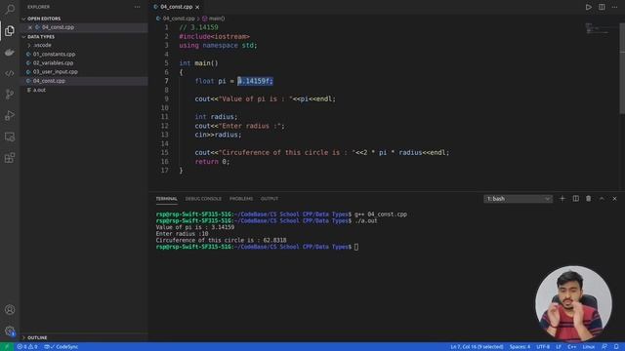The width and height of the screenshot is (625, 351).
Task: Select a.out file in explorer
Action: 39,90
